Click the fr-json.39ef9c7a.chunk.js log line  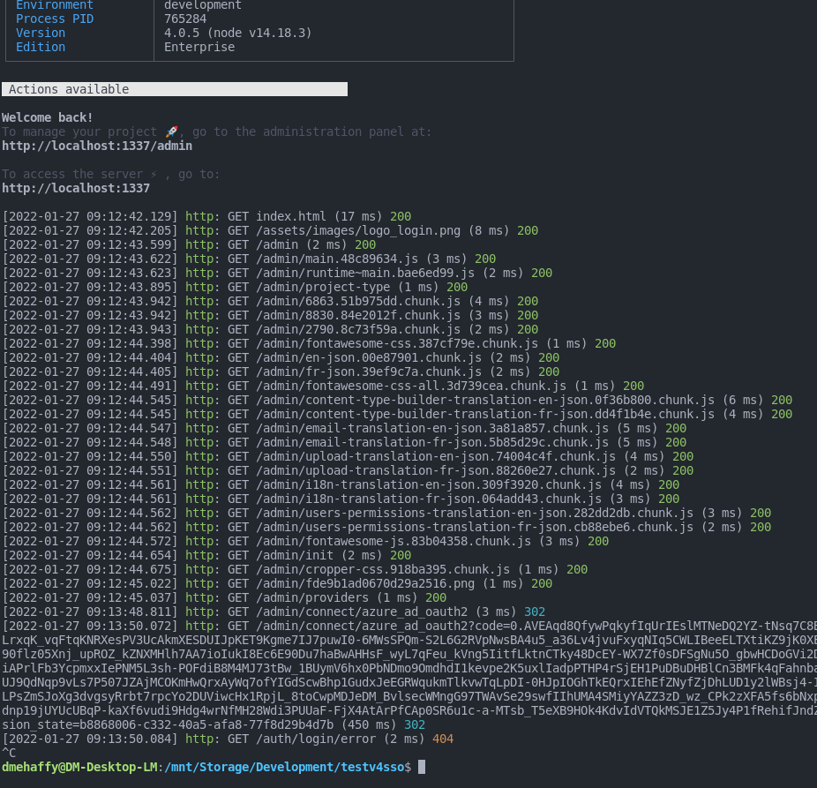(281, 371)
